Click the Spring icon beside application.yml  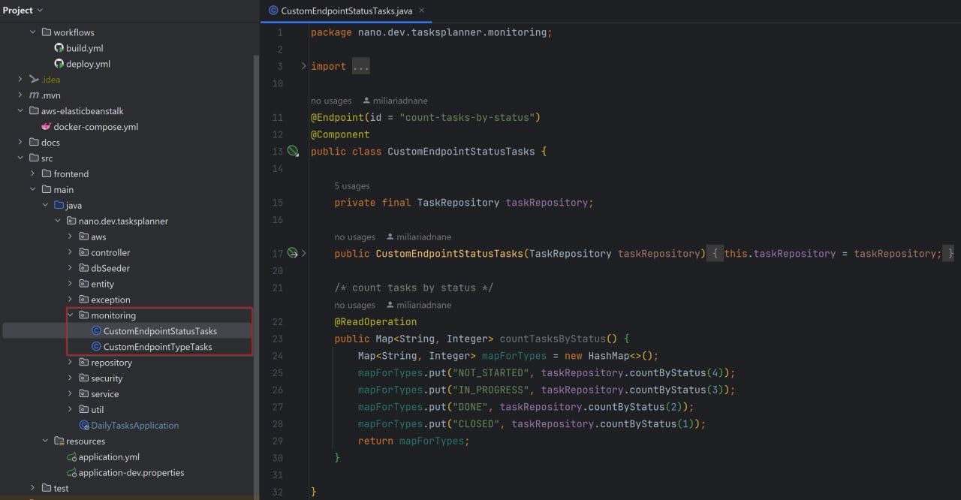(71, 457)
